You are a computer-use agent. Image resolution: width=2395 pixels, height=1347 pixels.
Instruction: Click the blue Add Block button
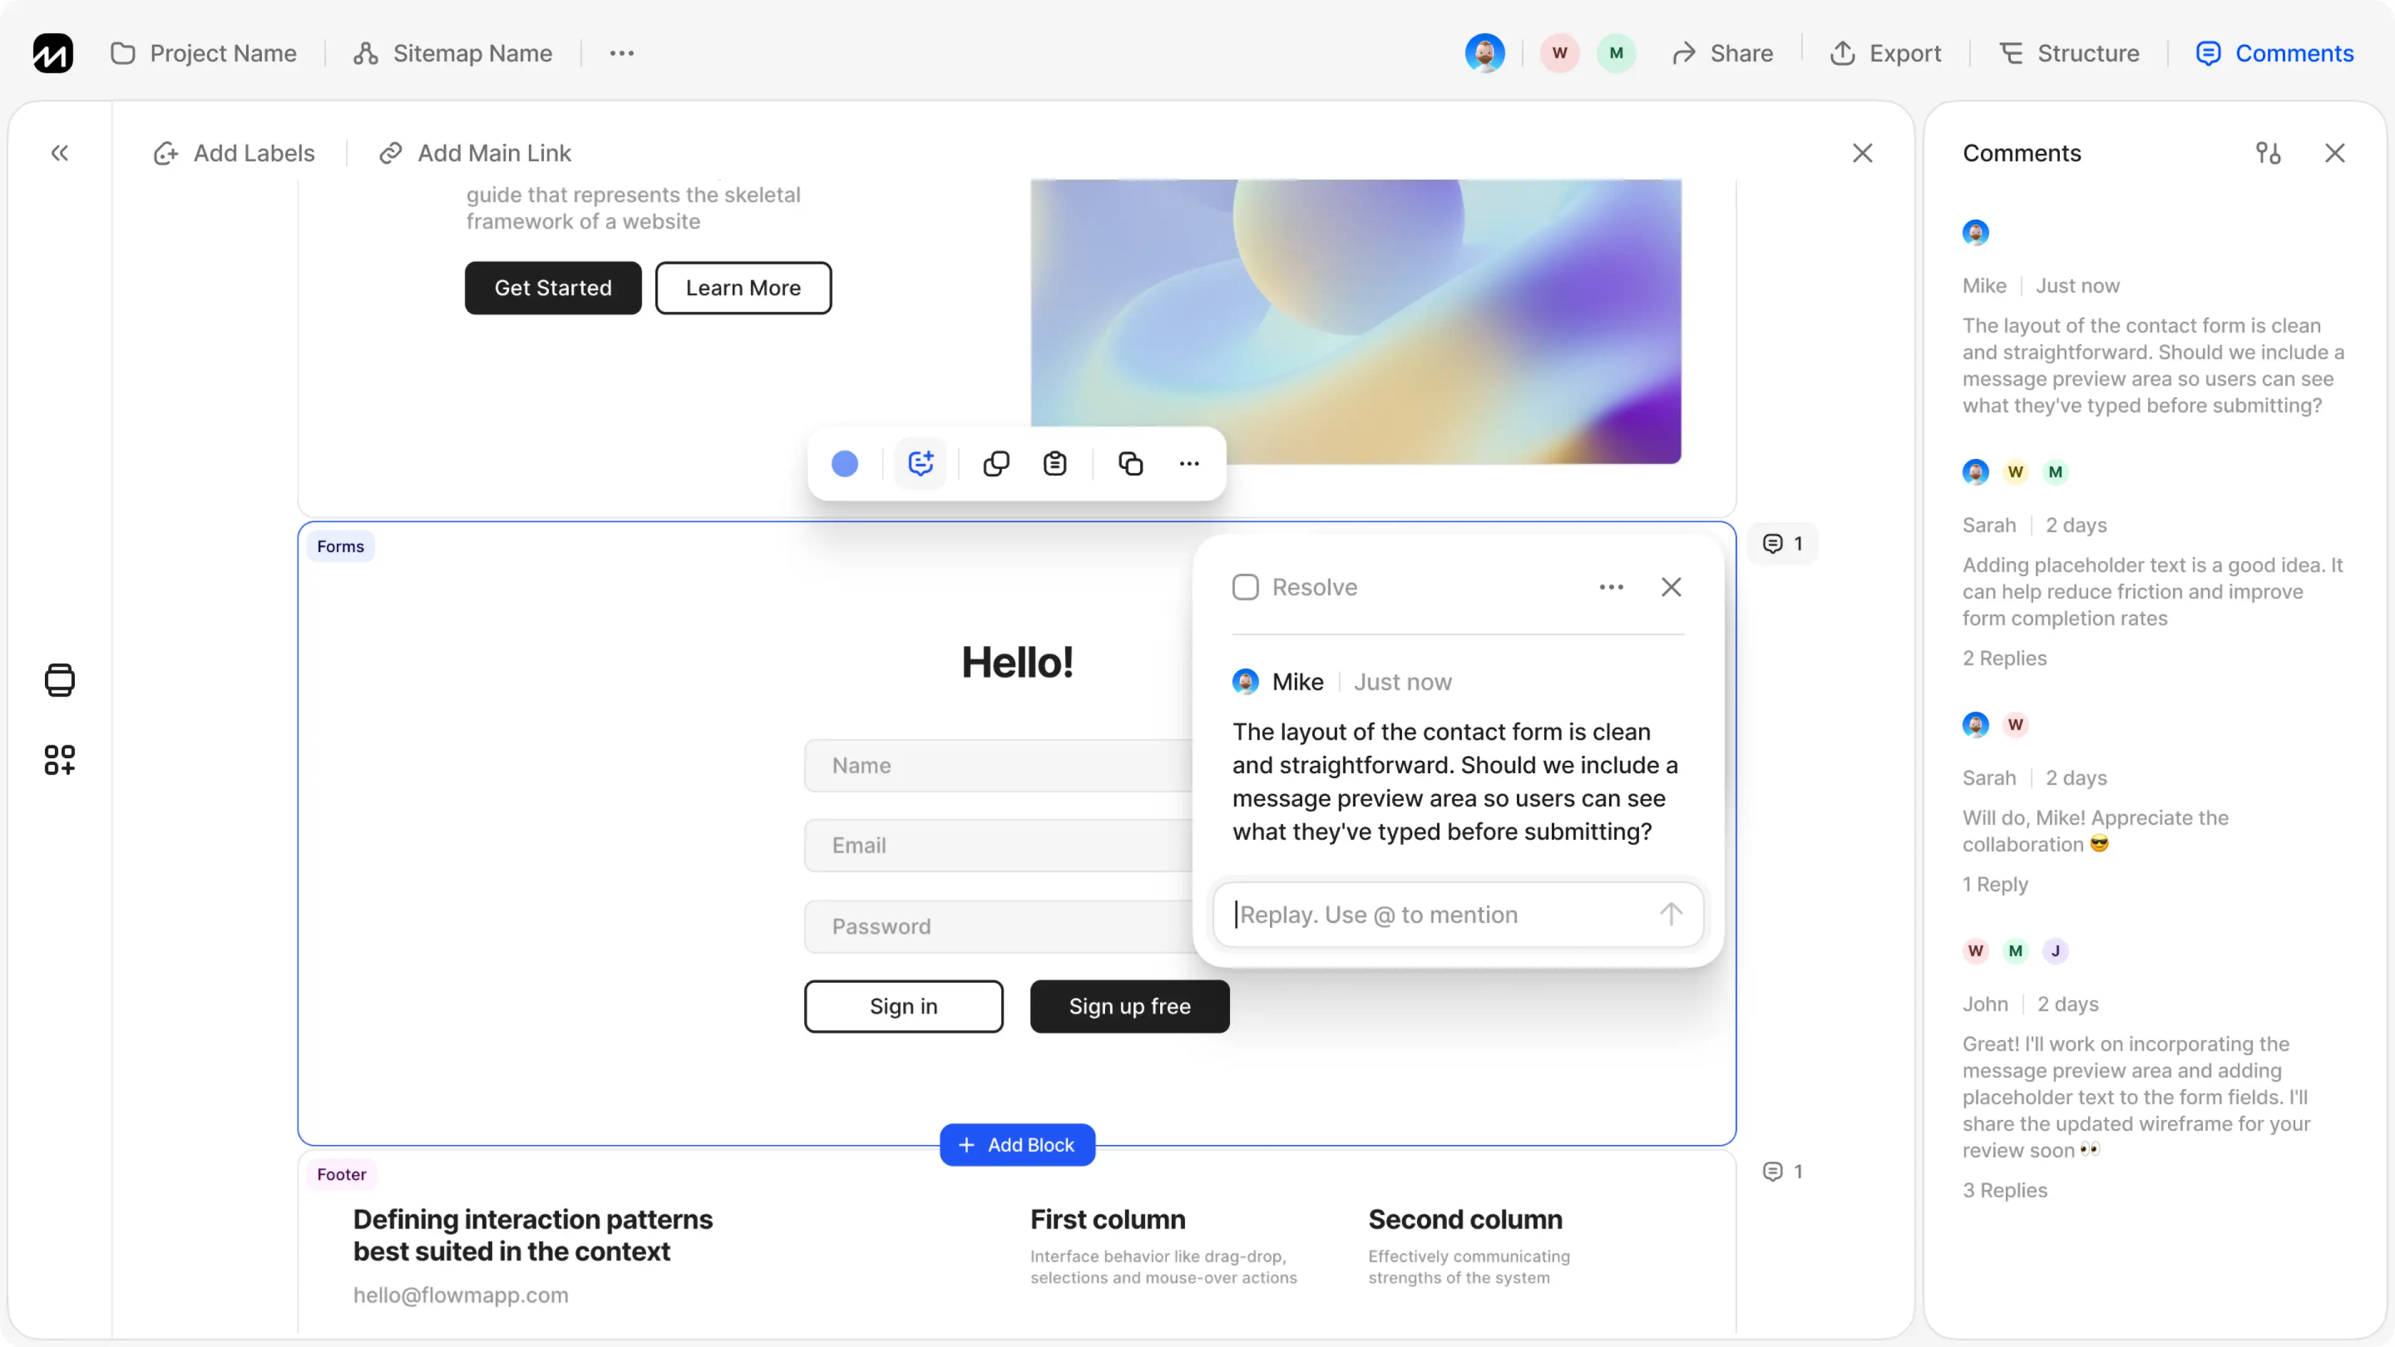tap(1017, 1144)
